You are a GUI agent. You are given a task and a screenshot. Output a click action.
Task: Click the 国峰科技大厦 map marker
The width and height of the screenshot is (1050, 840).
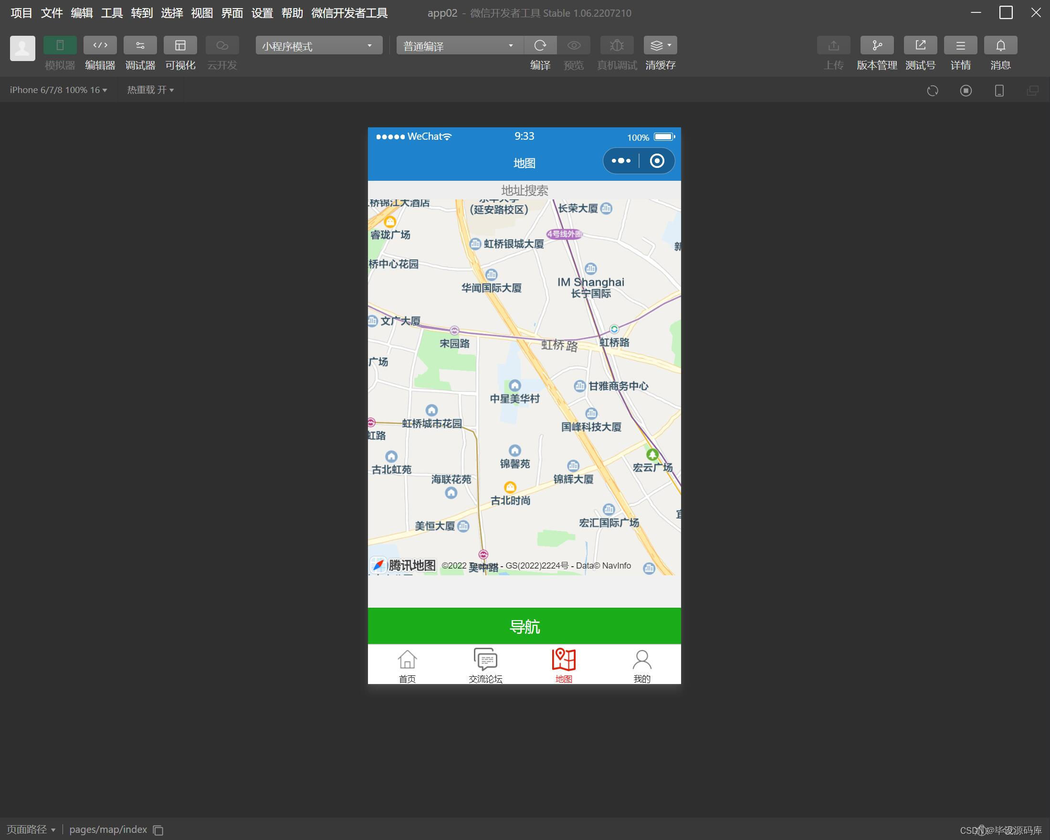(591, 414)
